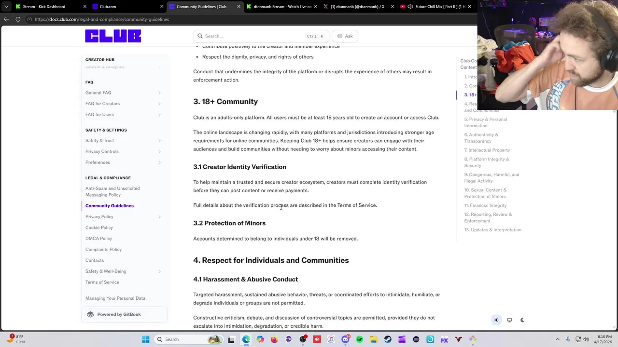Open Spotify from taskbar
The height and width of the screenshot is (347, 618).
[x=359, y=339]
